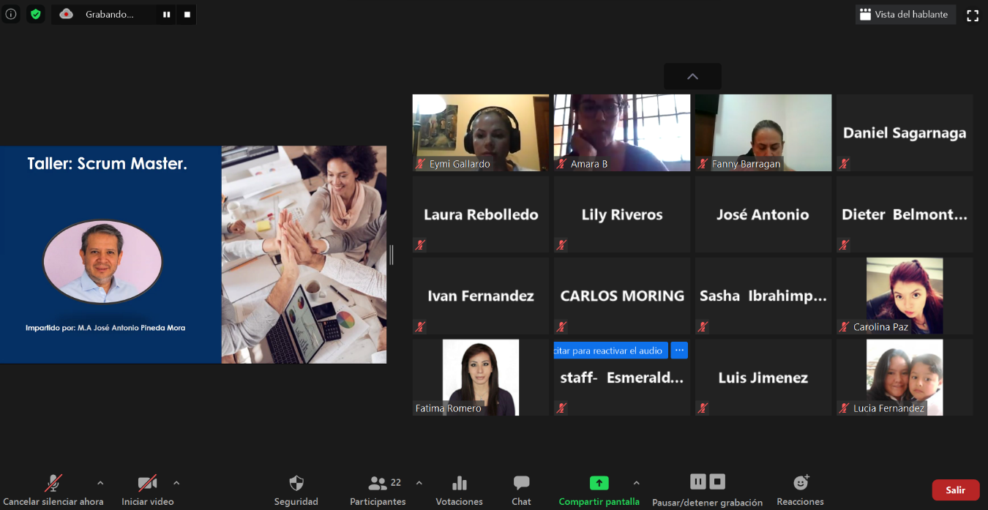Click the red Salir button
Image resolution: width=988 pixels, height=510 pixels.
(955, 490)
